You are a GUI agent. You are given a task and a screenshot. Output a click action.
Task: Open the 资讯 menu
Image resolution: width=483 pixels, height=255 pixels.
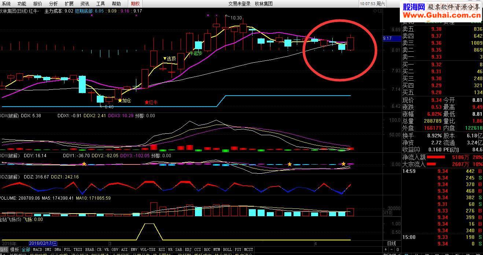click(x=85, y=4)
